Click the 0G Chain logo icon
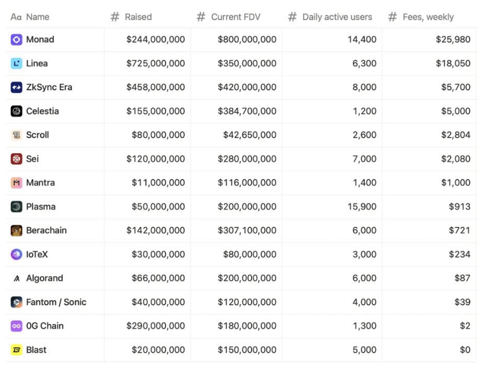Screen dimensions: 483x368 click(x=16, y=326)
